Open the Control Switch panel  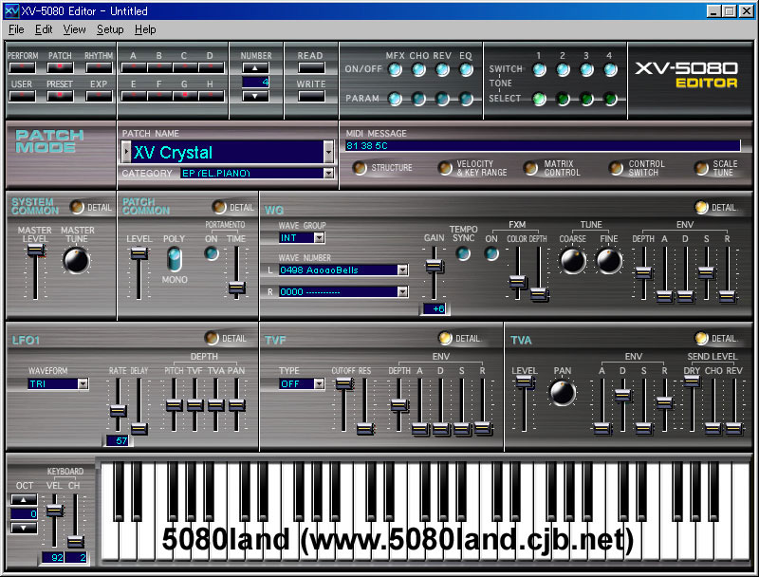click(x=616, y=168)
